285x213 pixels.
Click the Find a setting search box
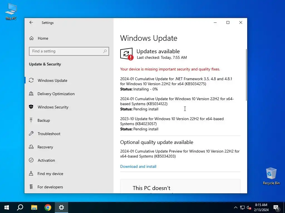coord(69,51)
